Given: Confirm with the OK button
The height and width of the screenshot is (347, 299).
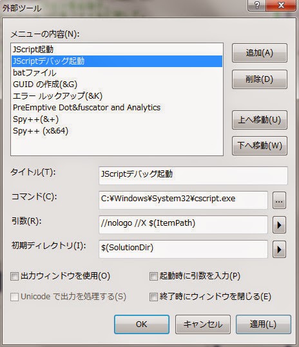Looking at the screenshot, I should [142, 324].
